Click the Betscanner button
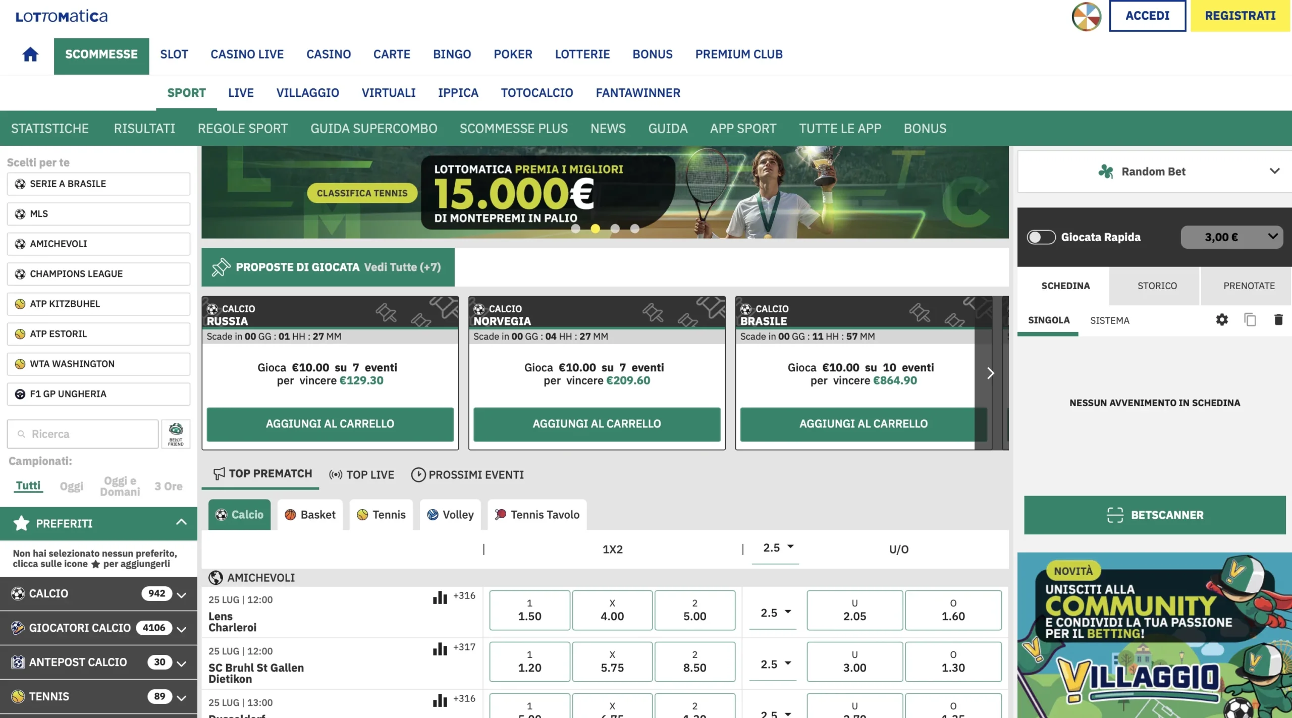The image size is (1292, 718). tap(1155, 515)
